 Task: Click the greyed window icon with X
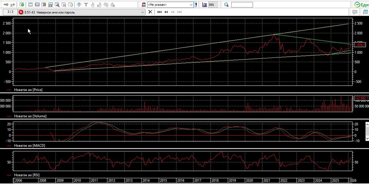tap(64, 5)
